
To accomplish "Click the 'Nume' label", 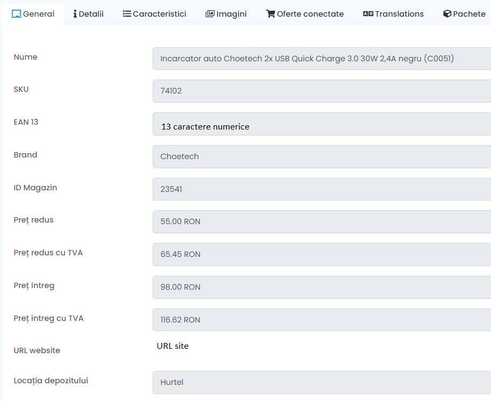I will click(x=25, y=57).
